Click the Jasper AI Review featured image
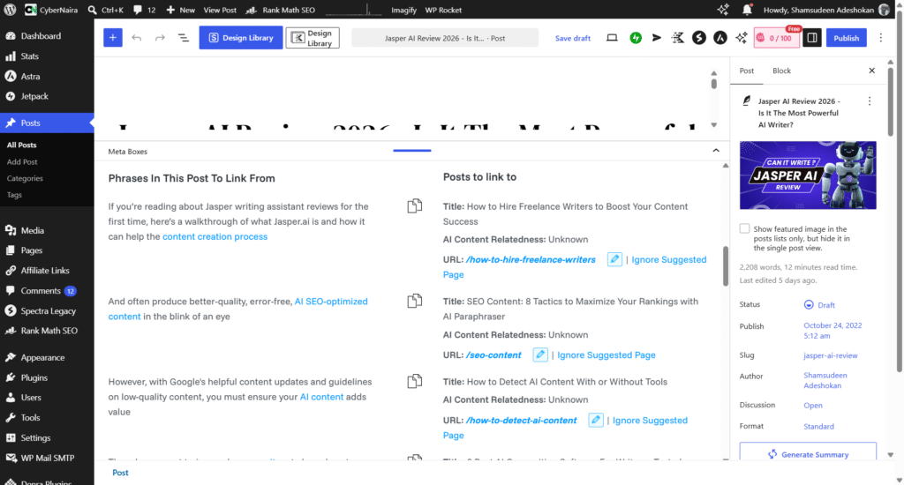Screen dimensions: 904x485 [808, 175]
